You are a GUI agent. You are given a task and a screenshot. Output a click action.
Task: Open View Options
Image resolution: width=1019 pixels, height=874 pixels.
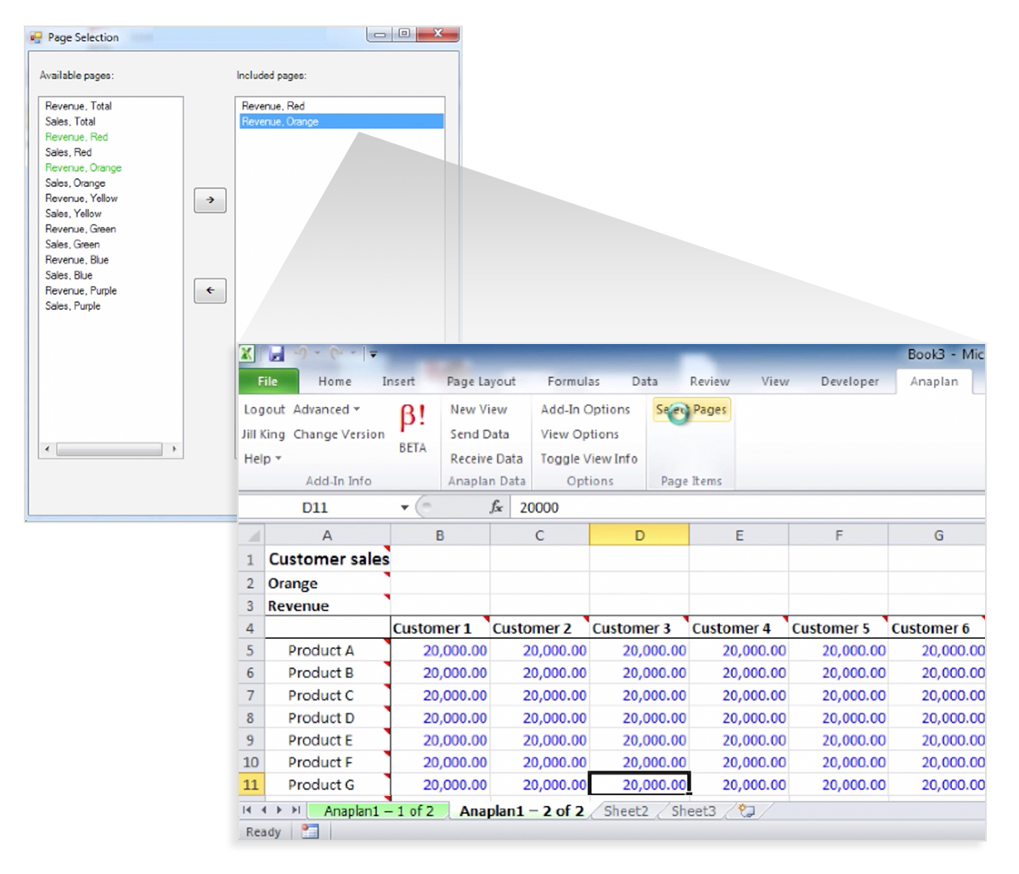coord(580,434)
